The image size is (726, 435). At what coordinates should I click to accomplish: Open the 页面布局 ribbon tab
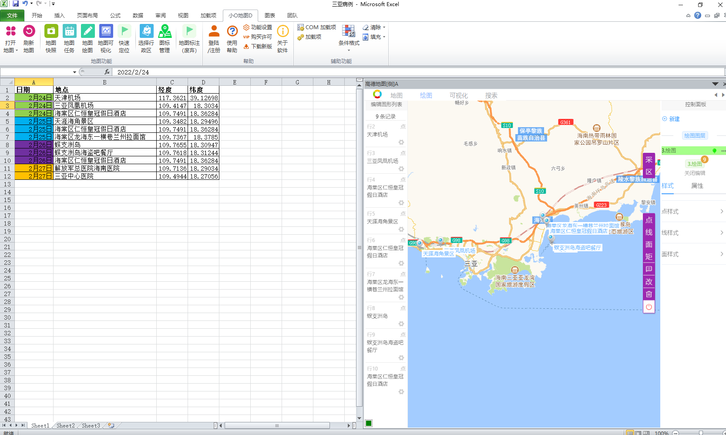click(x=87, y=15)
